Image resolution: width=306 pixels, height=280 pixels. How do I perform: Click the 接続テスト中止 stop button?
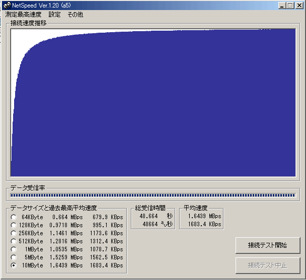268,265
